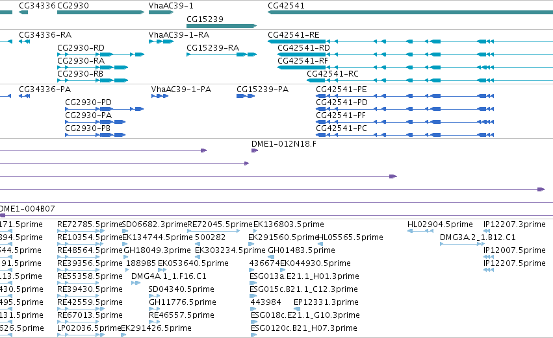Viewport: 553px width, 338px height.
Task: Click the VhaAC39-1 gene label
Action: (171, 6)
